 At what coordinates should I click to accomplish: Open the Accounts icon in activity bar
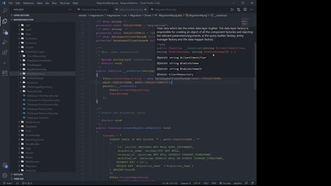[x=5, y=165]
